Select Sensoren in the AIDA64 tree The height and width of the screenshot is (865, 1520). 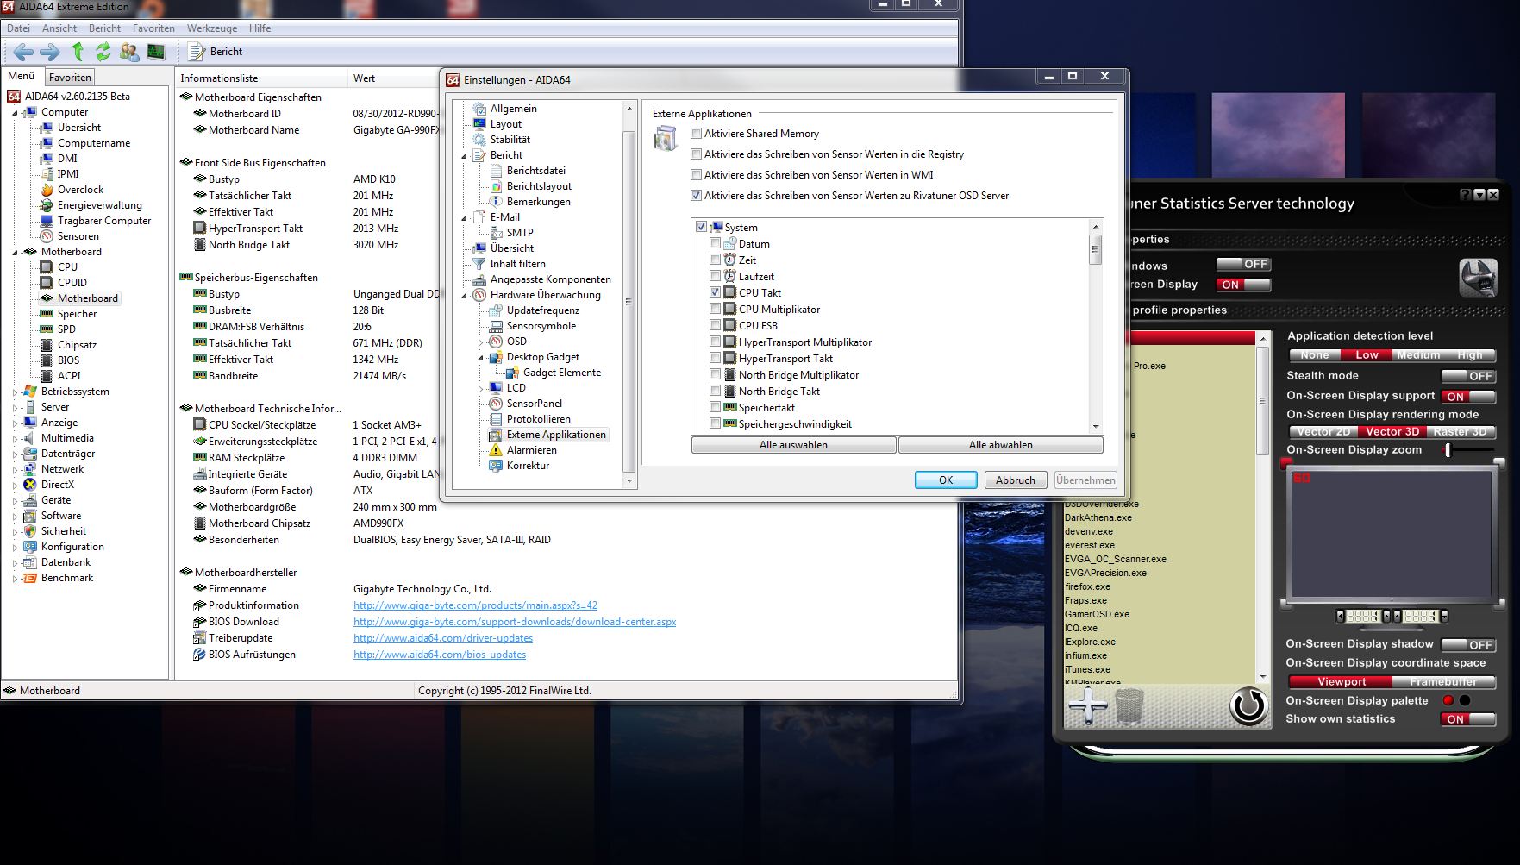click(x=78, y=236)
